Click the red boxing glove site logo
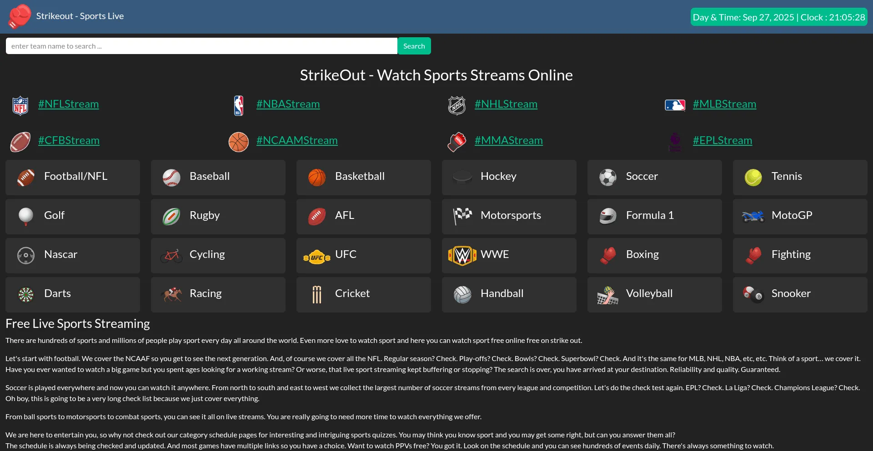Screen dimensions: 873x451 pyautogui.click(x=20, y=16)
